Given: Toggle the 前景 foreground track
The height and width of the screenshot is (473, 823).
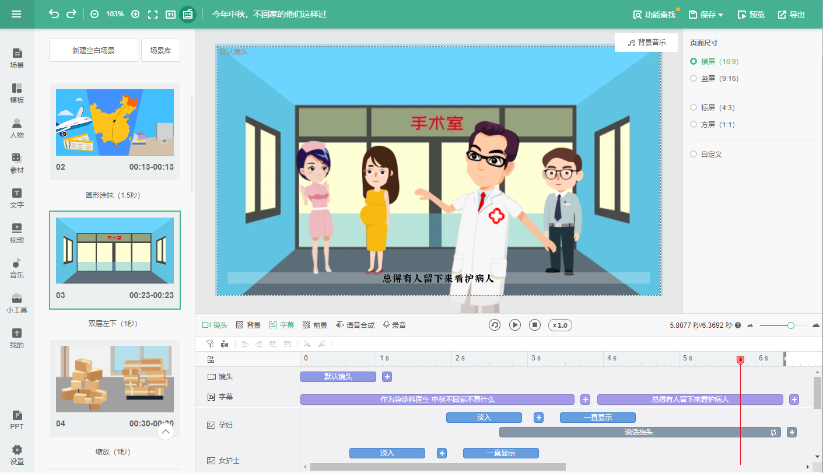Looking at the screenshot, I should (314, 325).
